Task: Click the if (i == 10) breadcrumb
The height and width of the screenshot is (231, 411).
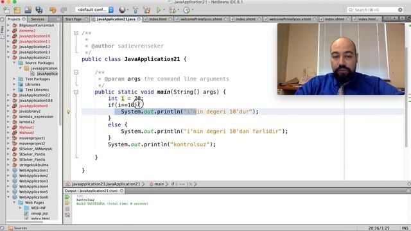Action: point(182,184)
